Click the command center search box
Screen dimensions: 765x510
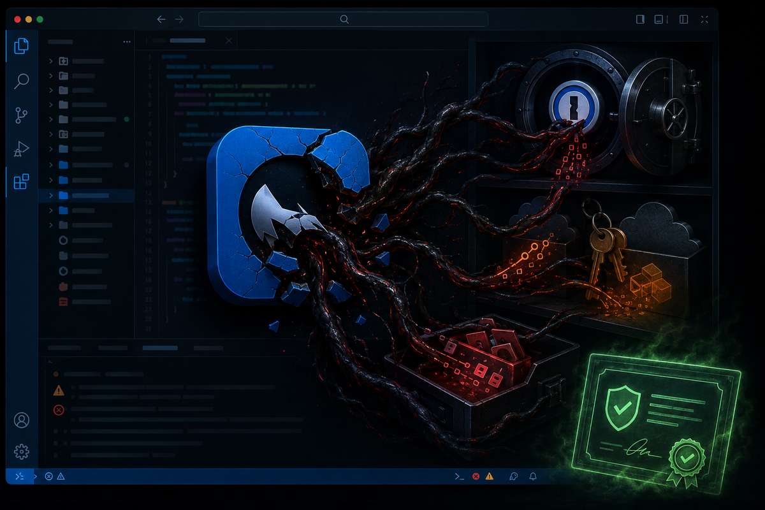pyautogui.click(x=344, y=19)
